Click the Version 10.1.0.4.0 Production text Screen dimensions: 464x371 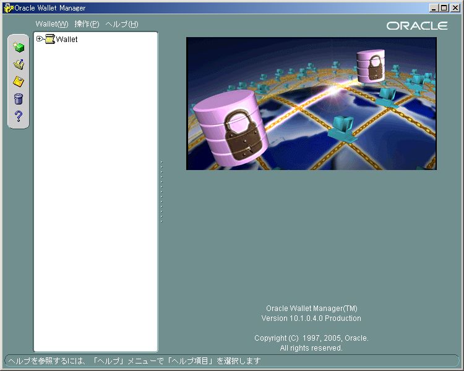point(311,318)
